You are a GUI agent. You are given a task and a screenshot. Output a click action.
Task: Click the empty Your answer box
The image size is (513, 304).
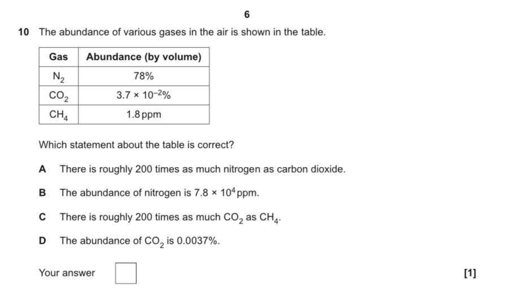(125, 274)
